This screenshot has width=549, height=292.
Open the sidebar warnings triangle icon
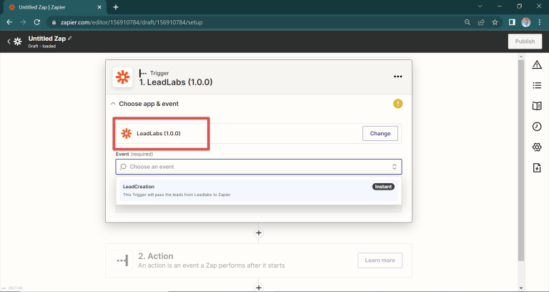click(537, 64)
